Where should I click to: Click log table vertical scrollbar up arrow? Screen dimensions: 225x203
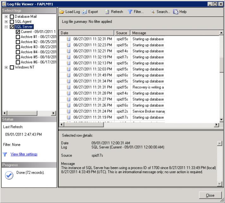click(221, 33)
